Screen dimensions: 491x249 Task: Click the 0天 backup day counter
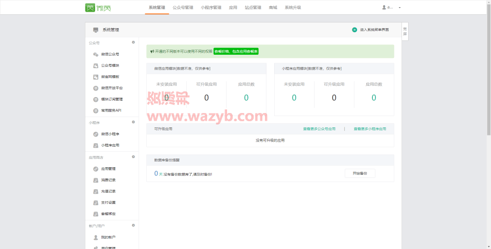click(x=159, y=173)
